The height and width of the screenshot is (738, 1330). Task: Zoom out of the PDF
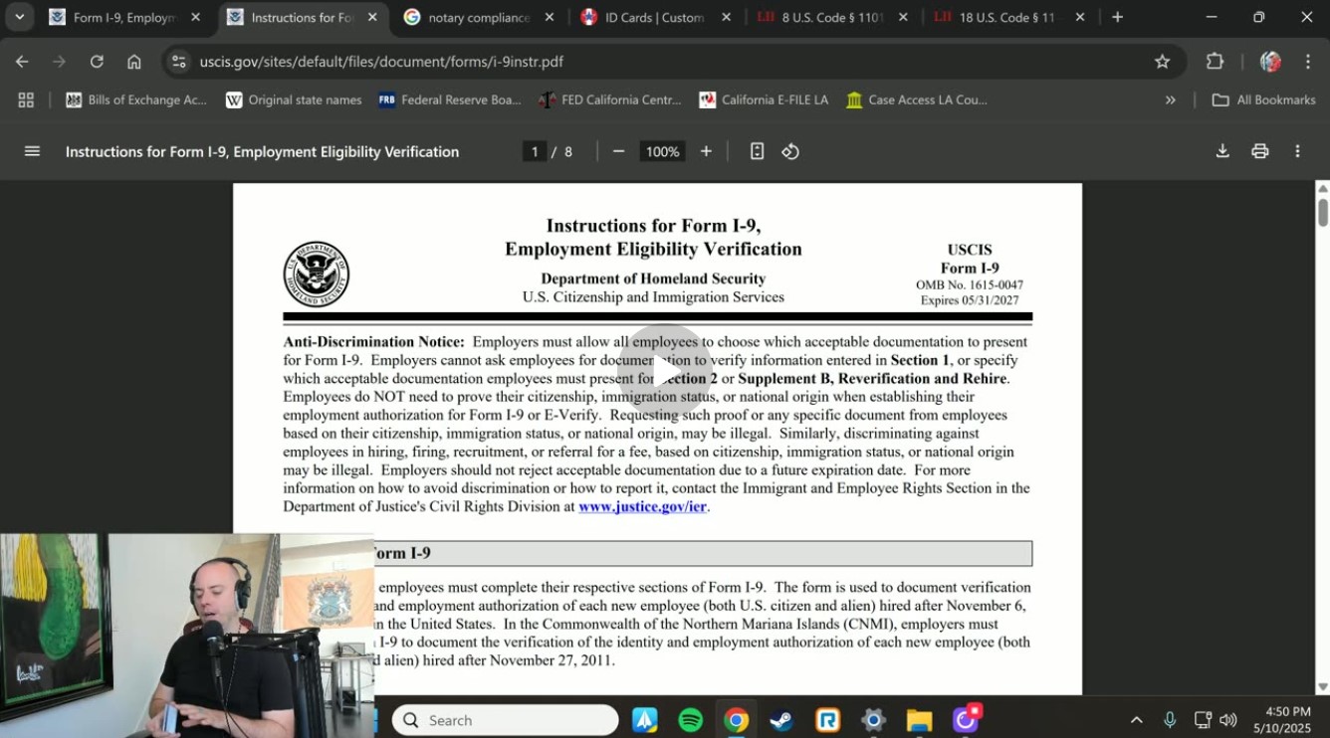(x=618, y=151)
